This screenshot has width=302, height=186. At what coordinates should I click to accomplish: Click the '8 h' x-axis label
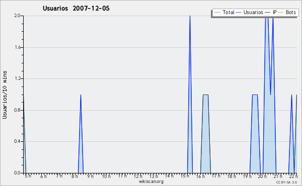[x=74, y=176]
